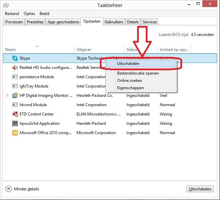Switch to the App-geschiedenis tab
Viewport: 220px width, 200px height.
(x=63, y=22)
